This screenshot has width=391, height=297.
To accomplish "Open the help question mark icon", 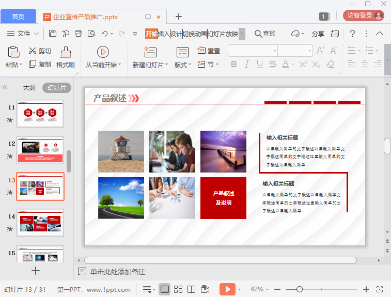I will tap(352, 34).
